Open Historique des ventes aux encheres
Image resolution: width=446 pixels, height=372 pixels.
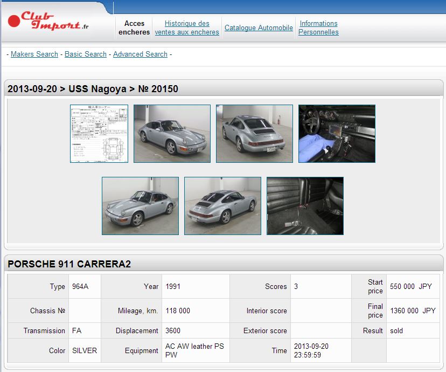pos(187,27)
